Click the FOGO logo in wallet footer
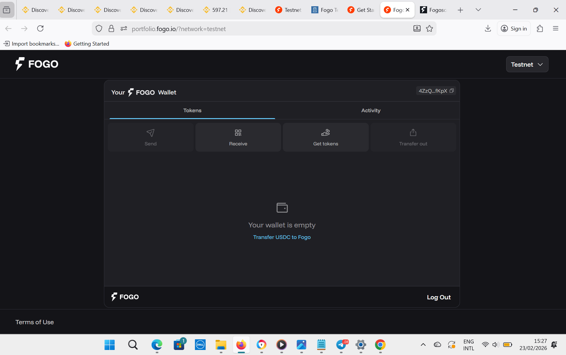Image resolution: width=566 pixels, height=355 pixels. (125, 297)
